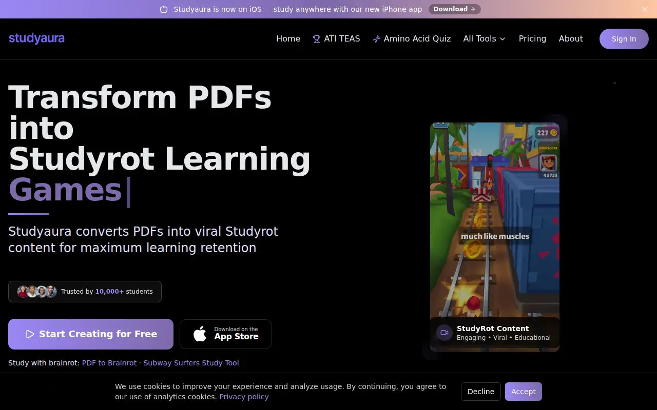Screen dimensions: 657x410
Task: Open the ATI TEAS page
Action: tap(336, 39)
